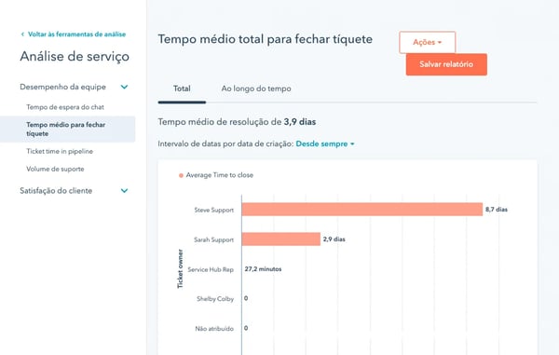The image size is (559, 355).
Task: Open 'Tempo de espera do chat' report
Action: point(65,107)
